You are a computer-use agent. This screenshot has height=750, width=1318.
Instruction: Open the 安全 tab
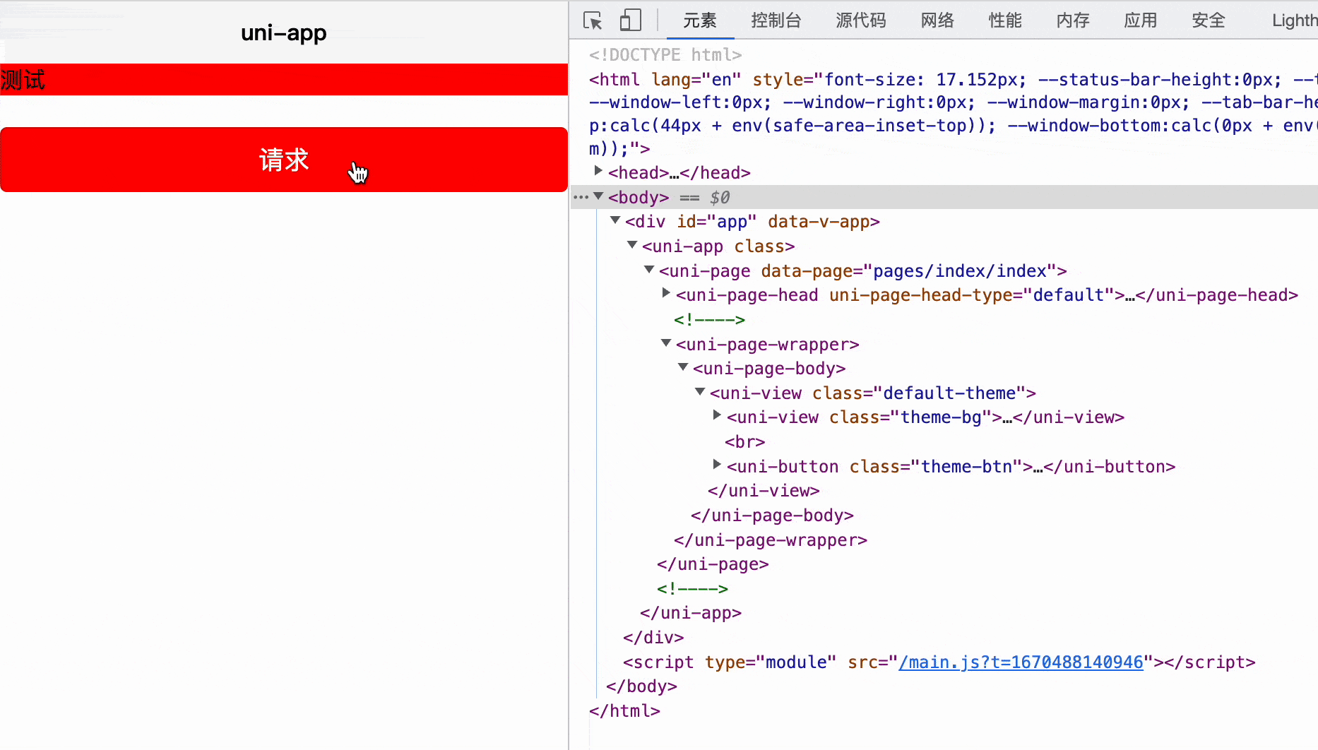[1209, 20]
